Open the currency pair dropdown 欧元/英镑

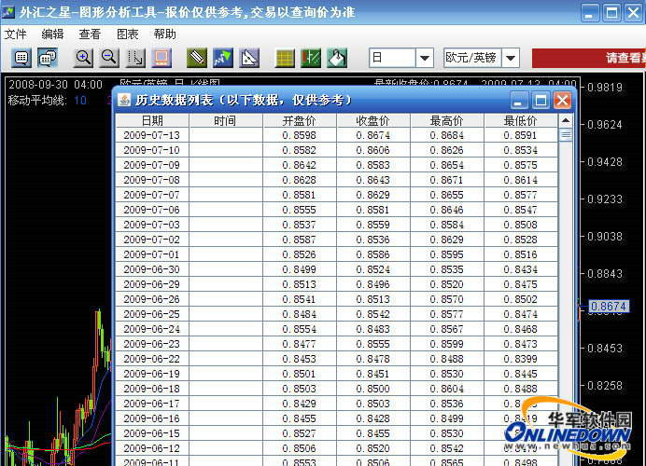pyautogui.click(x=511, y=58)
